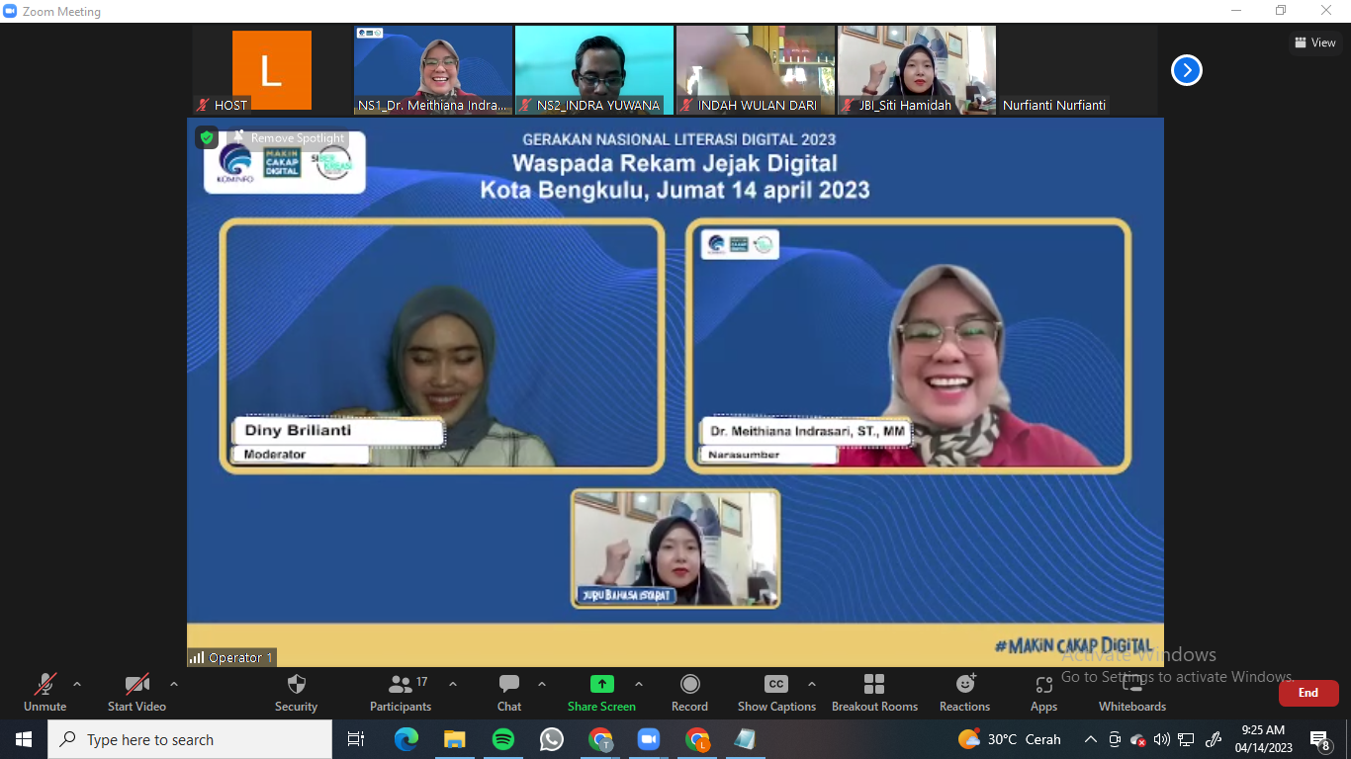This screenshot has height=759, width=1351.
Task: Start Video with the camera button
Action: pyautogui.click(x=136, y=692)
